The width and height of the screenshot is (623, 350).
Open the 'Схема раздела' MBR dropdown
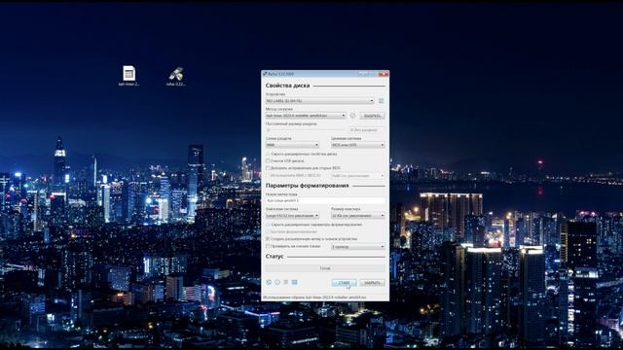(x=292, y=145)
